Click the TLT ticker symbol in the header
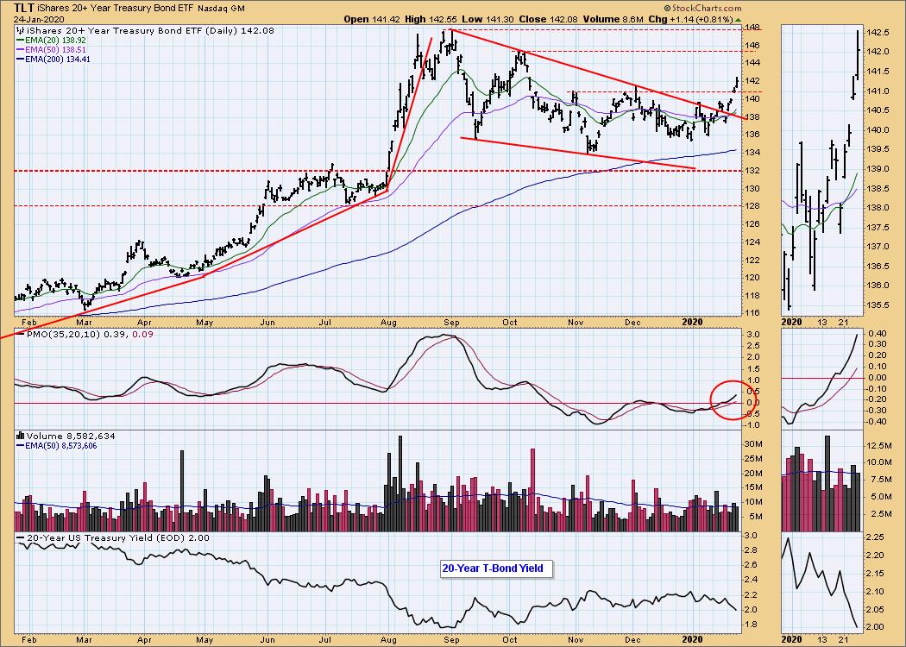This screenshot has width=906, height=647. [23, 8]
